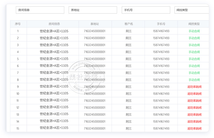
Task: Click the 表地址 column header
Action: (95, 24)
